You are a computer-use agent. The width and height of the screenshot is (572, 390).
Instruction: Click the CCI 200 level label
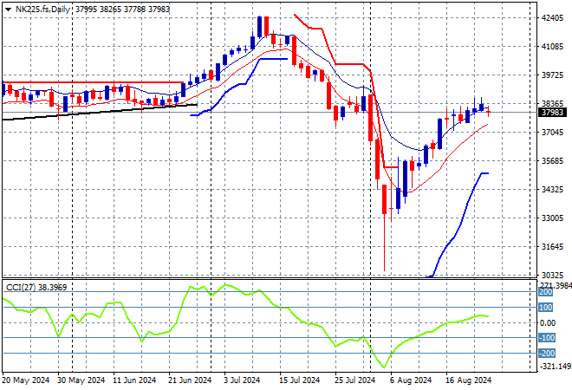click(547, 292)
